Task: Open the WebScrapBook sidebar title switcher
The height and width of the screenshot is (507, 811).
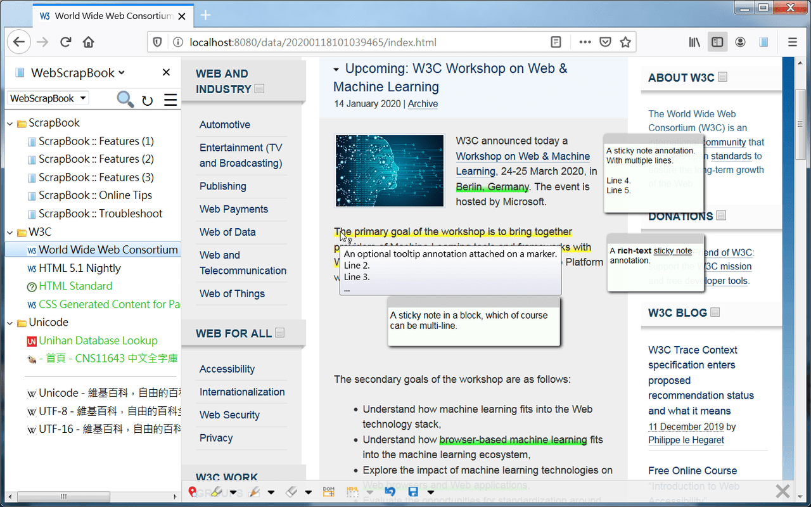Action: coord(78,73)
